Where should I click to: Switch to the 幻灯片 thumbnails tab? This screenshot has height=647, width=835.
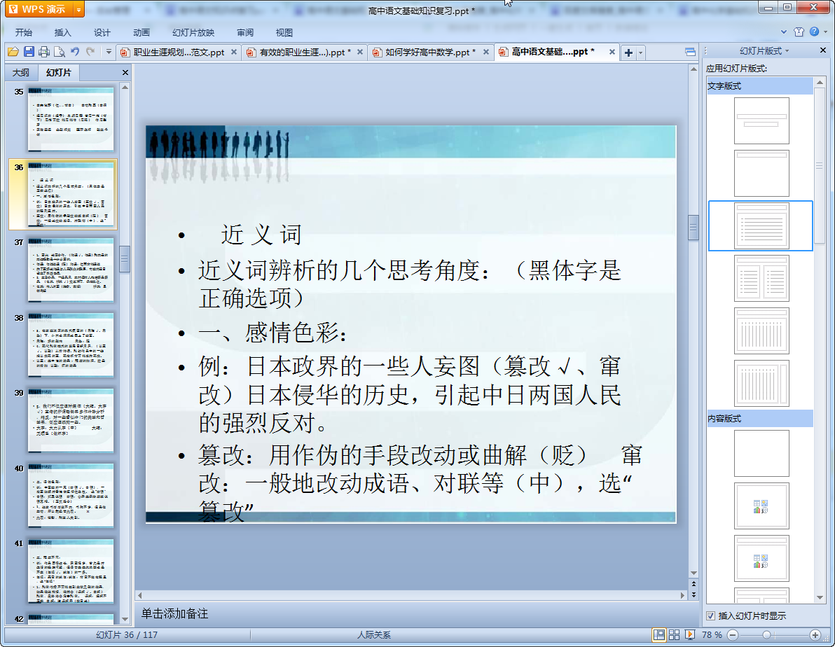(x=59, y=72)
